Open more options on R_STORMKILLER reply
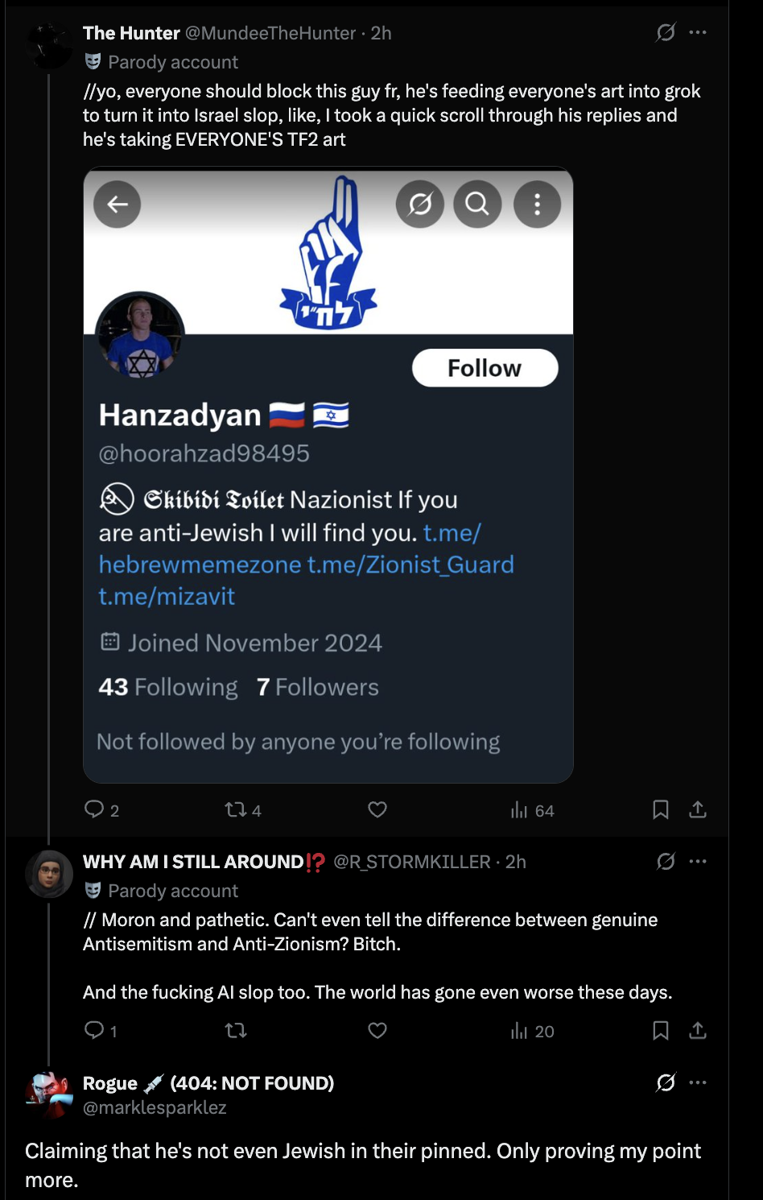Image resolution: width=763 pixels, height=1200 pixels. click(698, 861)
